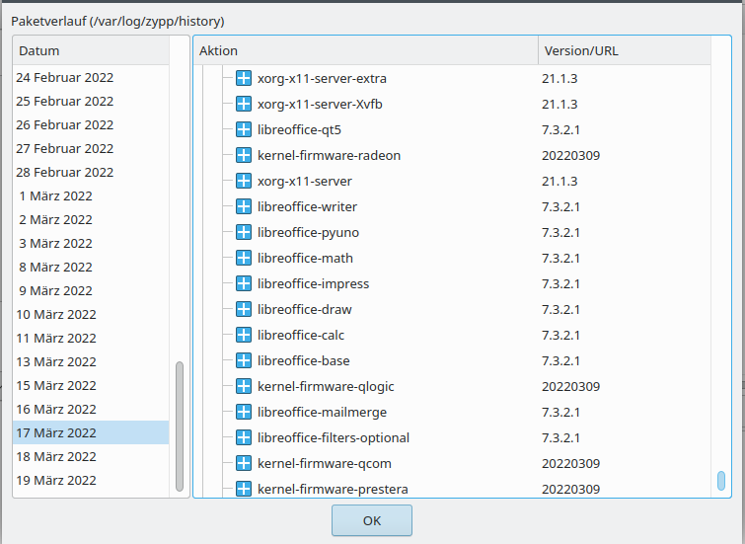
Task: Select the libreoffice-pyuno package name
Action: tap(308, 233)
